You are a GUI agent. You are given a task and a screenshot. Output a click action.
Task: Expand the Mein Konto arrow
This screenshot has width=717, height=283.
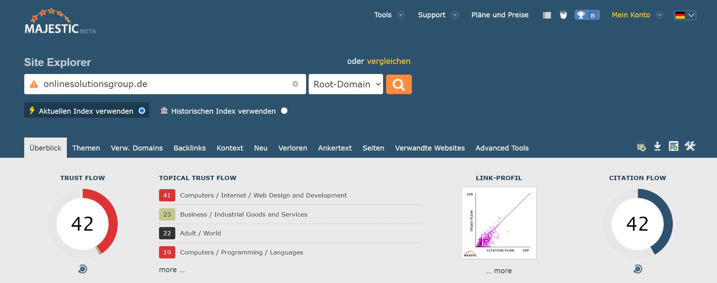[660, 15]
